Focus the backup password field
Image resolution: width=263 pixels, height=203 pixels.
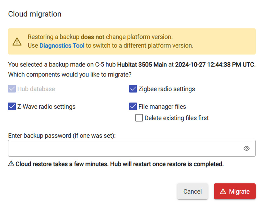132,148
